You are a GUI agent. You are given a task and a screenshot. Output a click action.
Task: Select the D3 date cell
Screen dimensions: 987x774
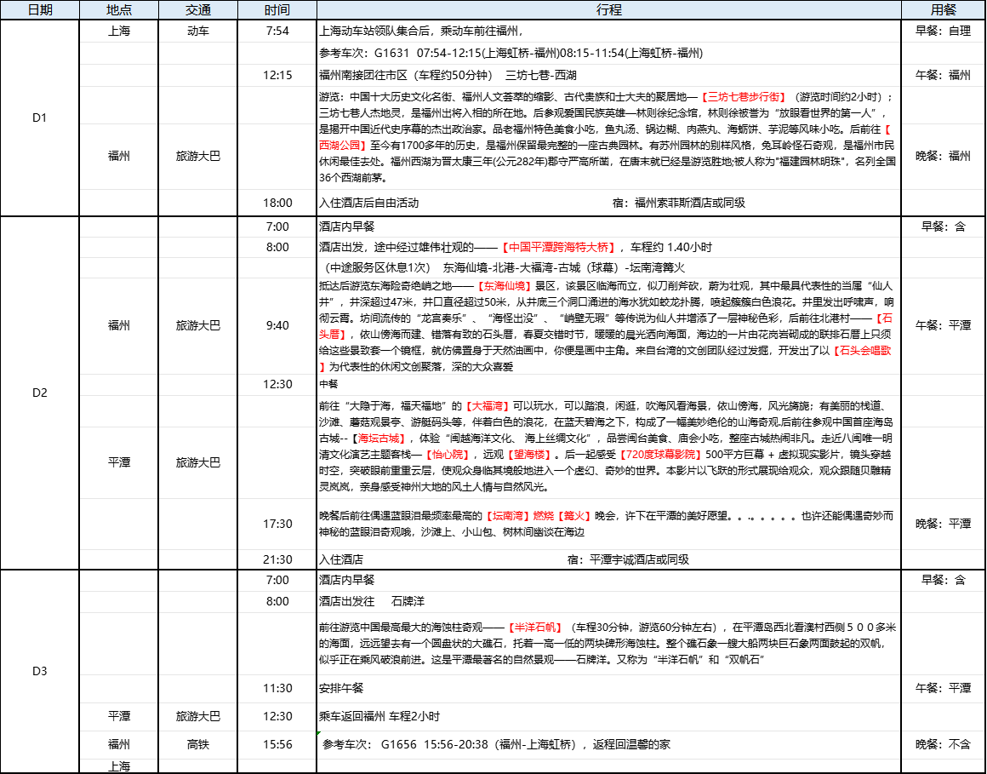[40, 671]
